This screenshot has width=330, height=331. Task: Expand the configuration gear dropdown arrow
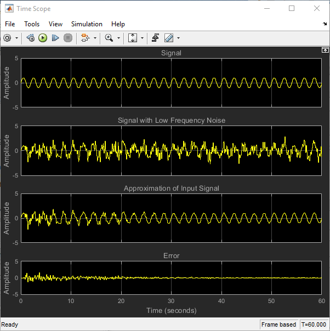(x=16, y=38)
